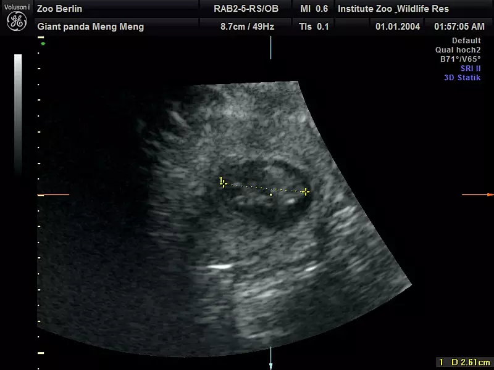Click the orange focal marker on left scale
The width and height of the screenshot is (494, 370).
tap(41, 195)
